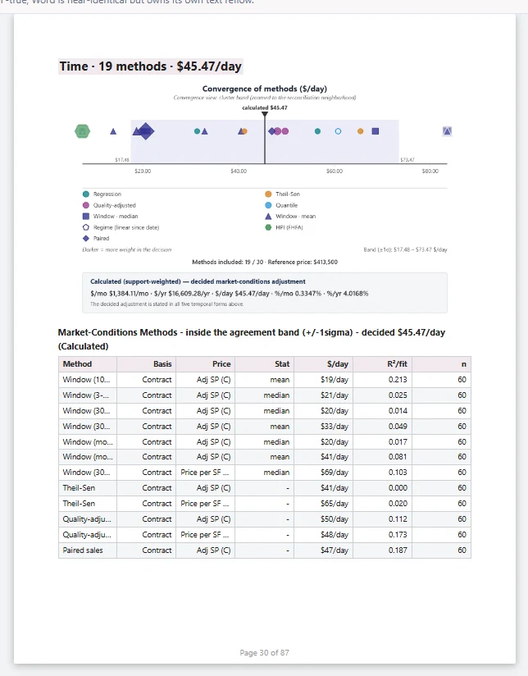The width and height of the screenshot is (528, 676).
Task: Click the chart title Convergence of methods ($/day)
Action: tap(265, 89)
